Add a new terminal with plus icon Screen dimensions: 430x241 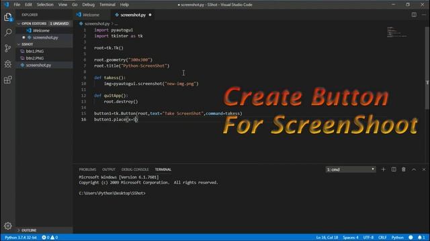pos(384,169)
